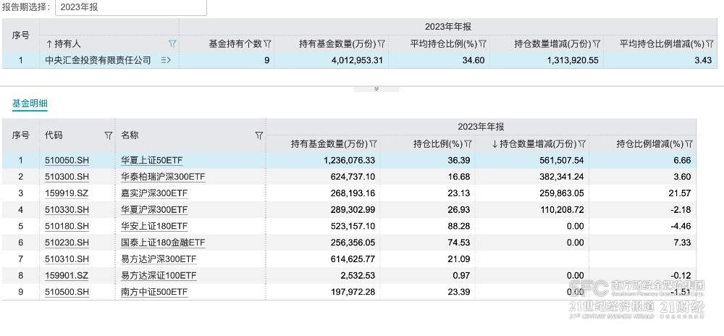Open 华夏沪深300ETF fund name link
Viewport: 724px width, 336px height.
point(154,210)
